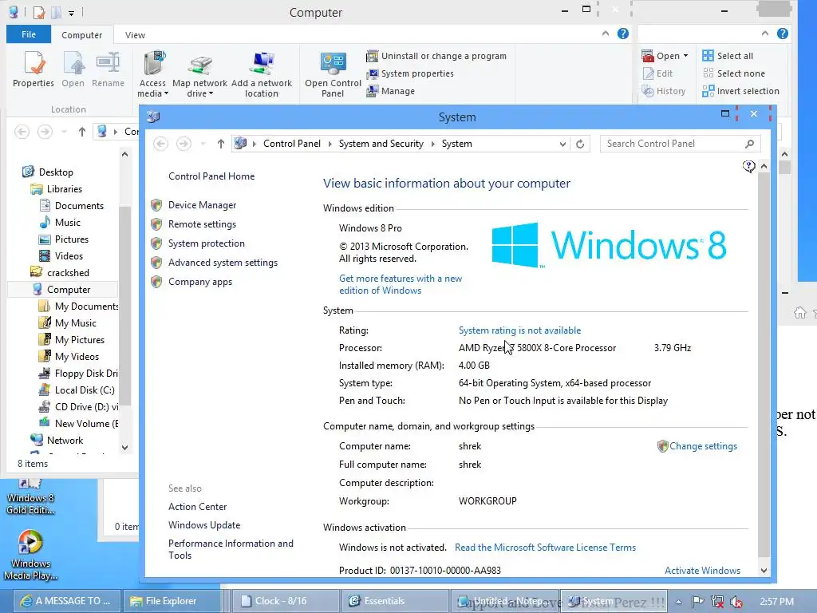Click the search magnifier in Control Panel
This screenshot has width=817, height=613.
click(749, 144)
